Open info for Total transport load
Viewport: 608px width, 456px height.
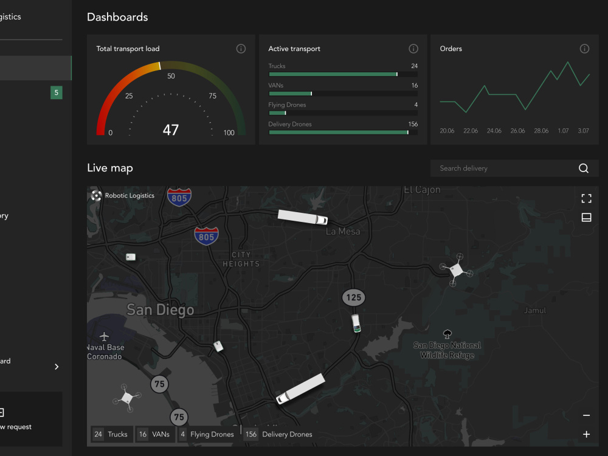tap(241, 49)
